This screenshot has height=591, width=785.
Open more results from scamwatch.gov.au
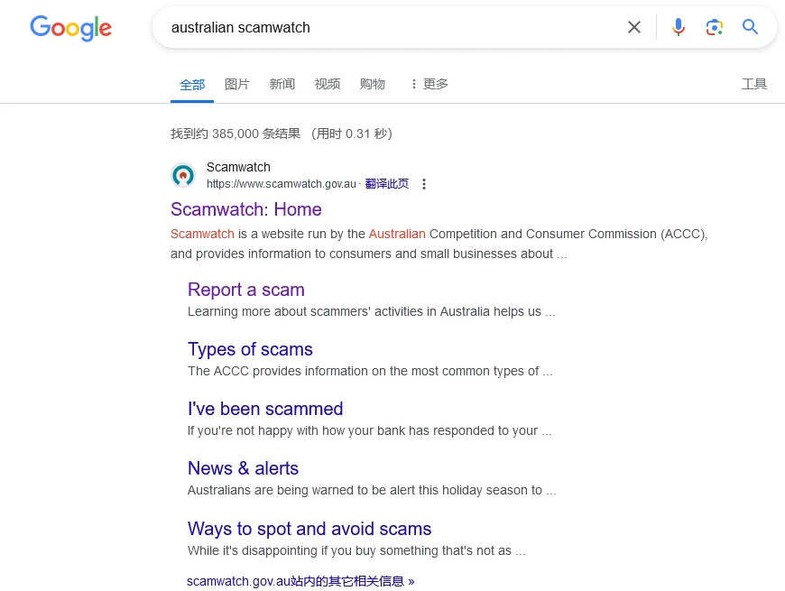(300, 581)
